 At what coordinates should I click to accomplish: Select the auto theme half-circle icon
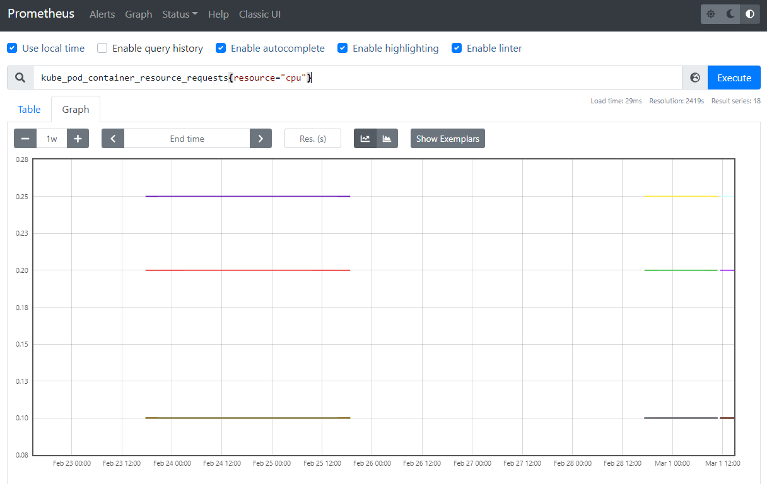(x=750, y=14)
